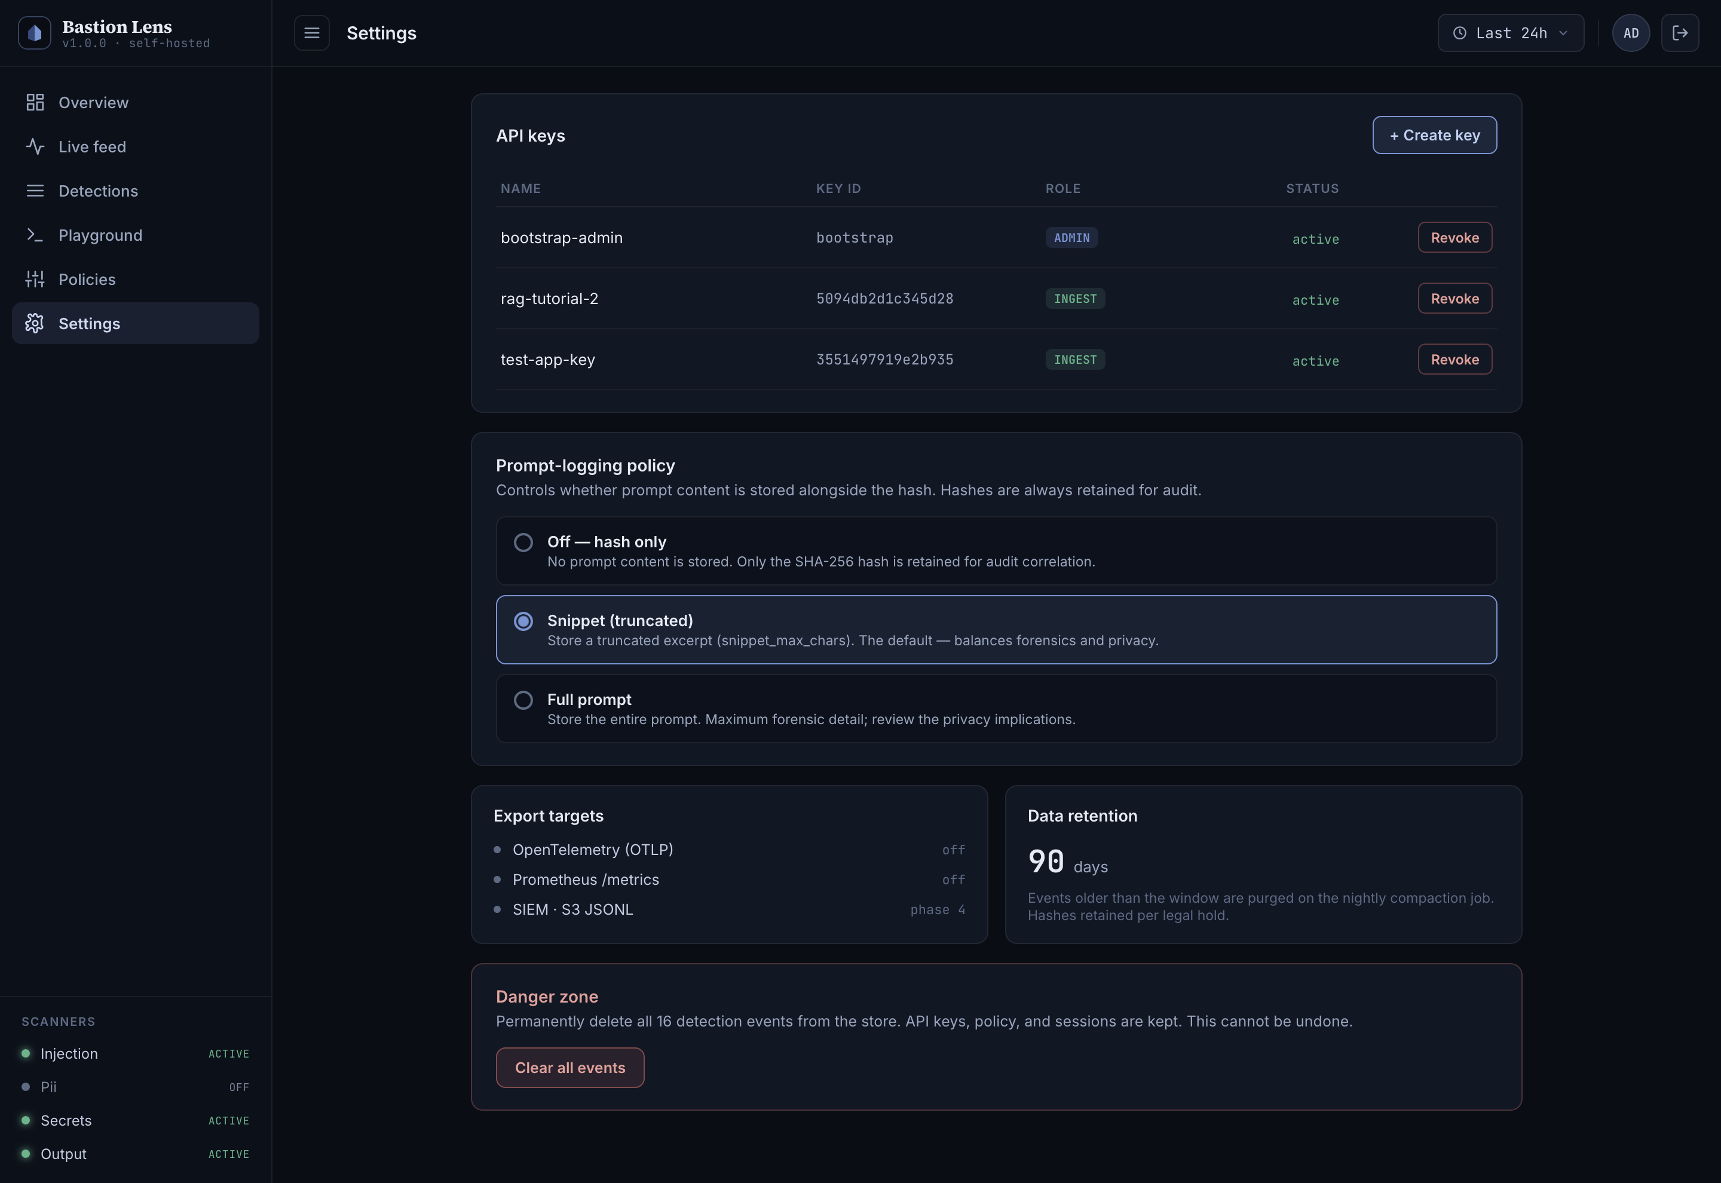The image size is (1721, 1183).
Task: Click the Bastion Lens logo icon
Action: pos(34,33)
